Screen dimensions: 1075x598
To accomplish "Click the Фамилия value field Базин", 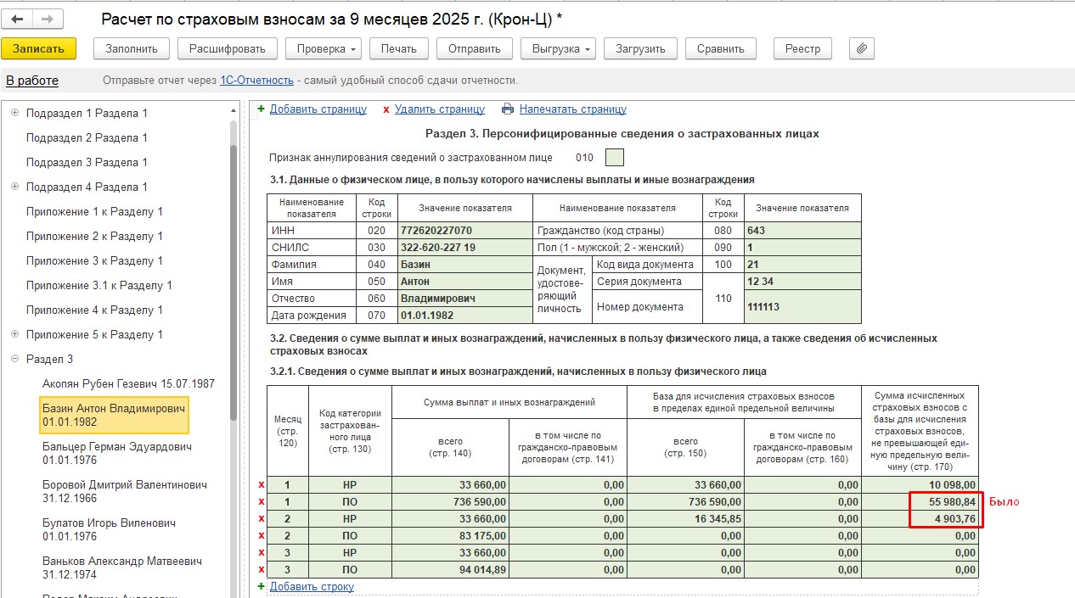I will click(x=464, y=264).
